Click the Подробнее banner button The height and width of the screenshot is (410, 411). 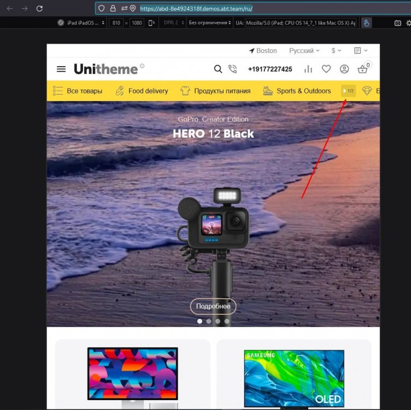tap(213, 306)
